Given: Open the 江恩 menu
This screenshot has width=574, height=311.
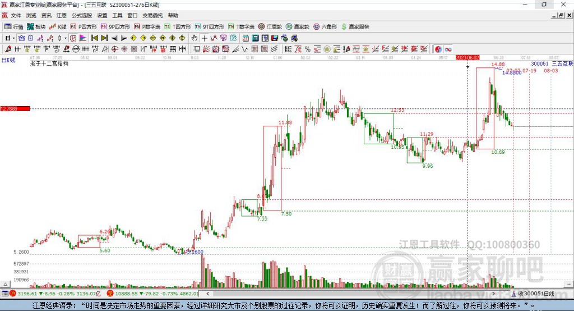Looking at the screenshot, I should pos(62,15).
